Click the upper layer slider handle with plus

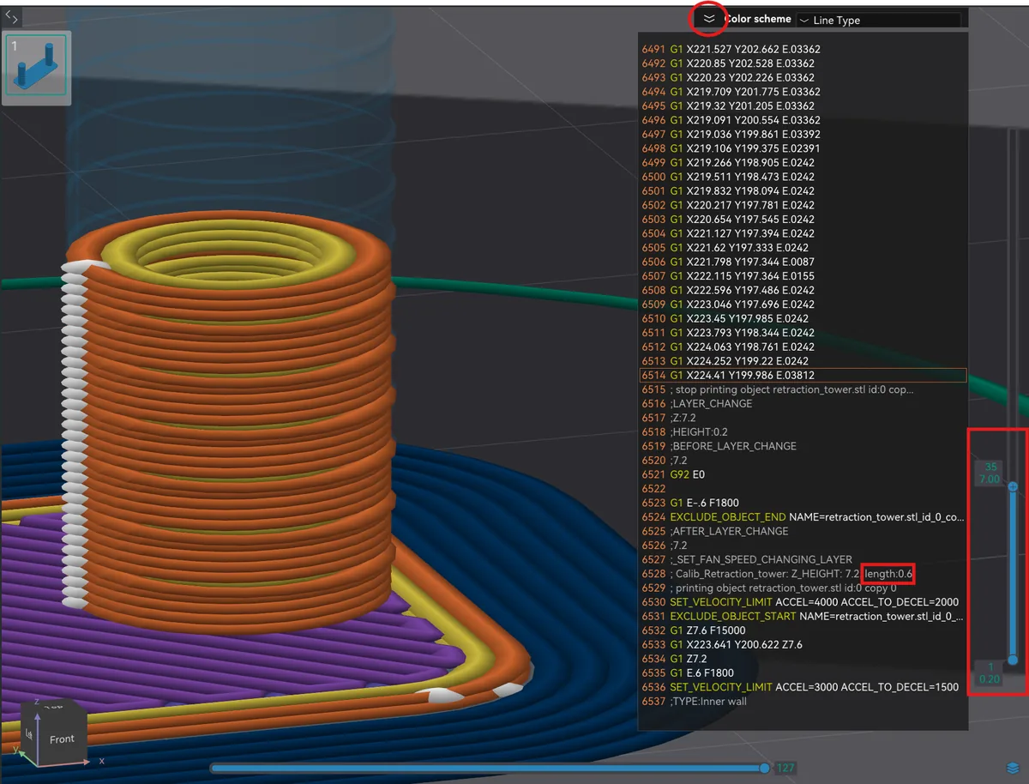(1013, 486)
